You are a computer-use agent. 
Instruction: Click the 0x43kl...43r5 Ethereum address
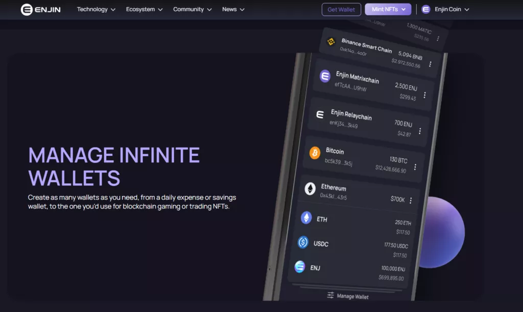pos(333,196)
